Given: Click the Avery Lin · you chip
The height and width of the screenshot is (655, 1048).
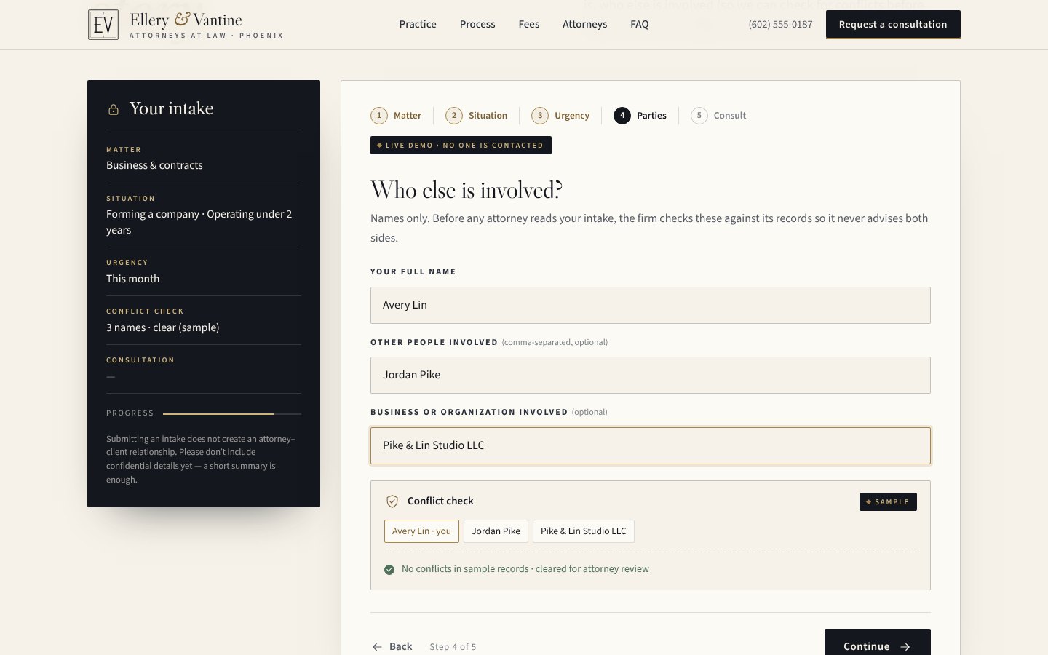Looking at the screenshot, I should pyautogui.click(x=421, y=531).
